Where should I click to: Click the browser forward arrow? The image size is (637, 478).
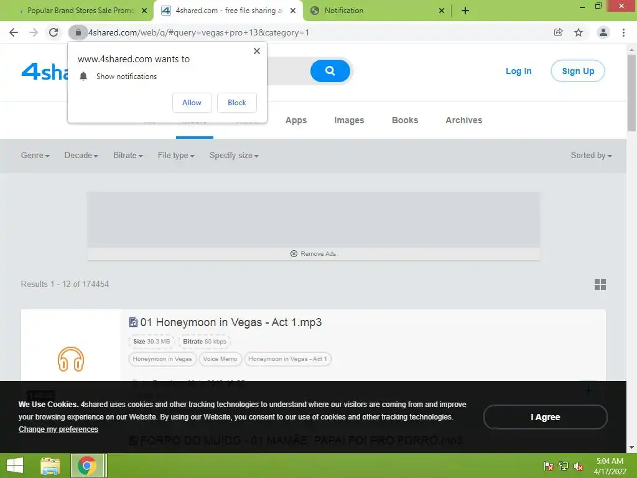point(34,32)
